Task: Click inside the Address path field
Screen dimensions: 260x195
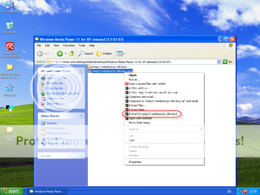Action: tap(132, 62)
